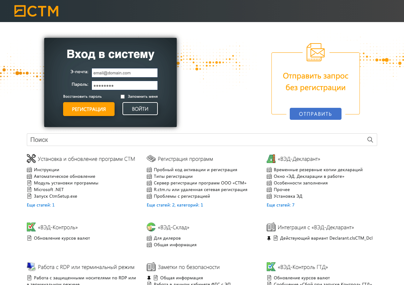The width and height of the screenshot is (404, 285).
Task: Open «ВЭД-Контроль» category heading
Action: pyautogui.click(x=58, y=227)
